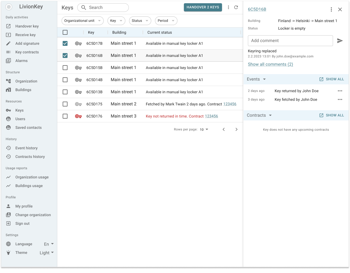Toggle the select-all checkbox in table header
This screenshot has height=273, width=350.
click(65, 32)
